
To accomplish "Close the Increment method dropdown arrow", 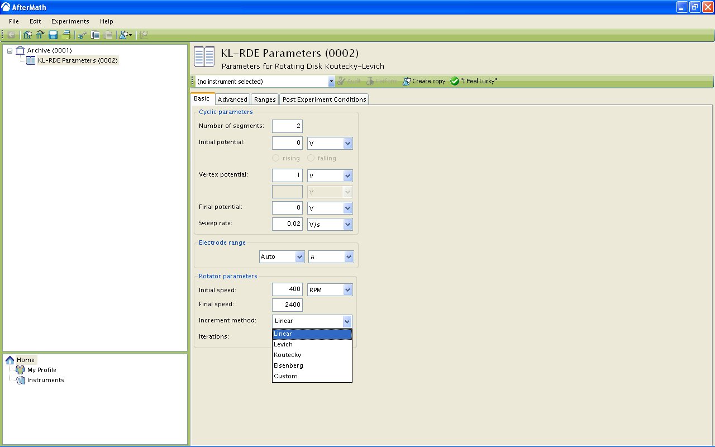I will pos(347,321).
